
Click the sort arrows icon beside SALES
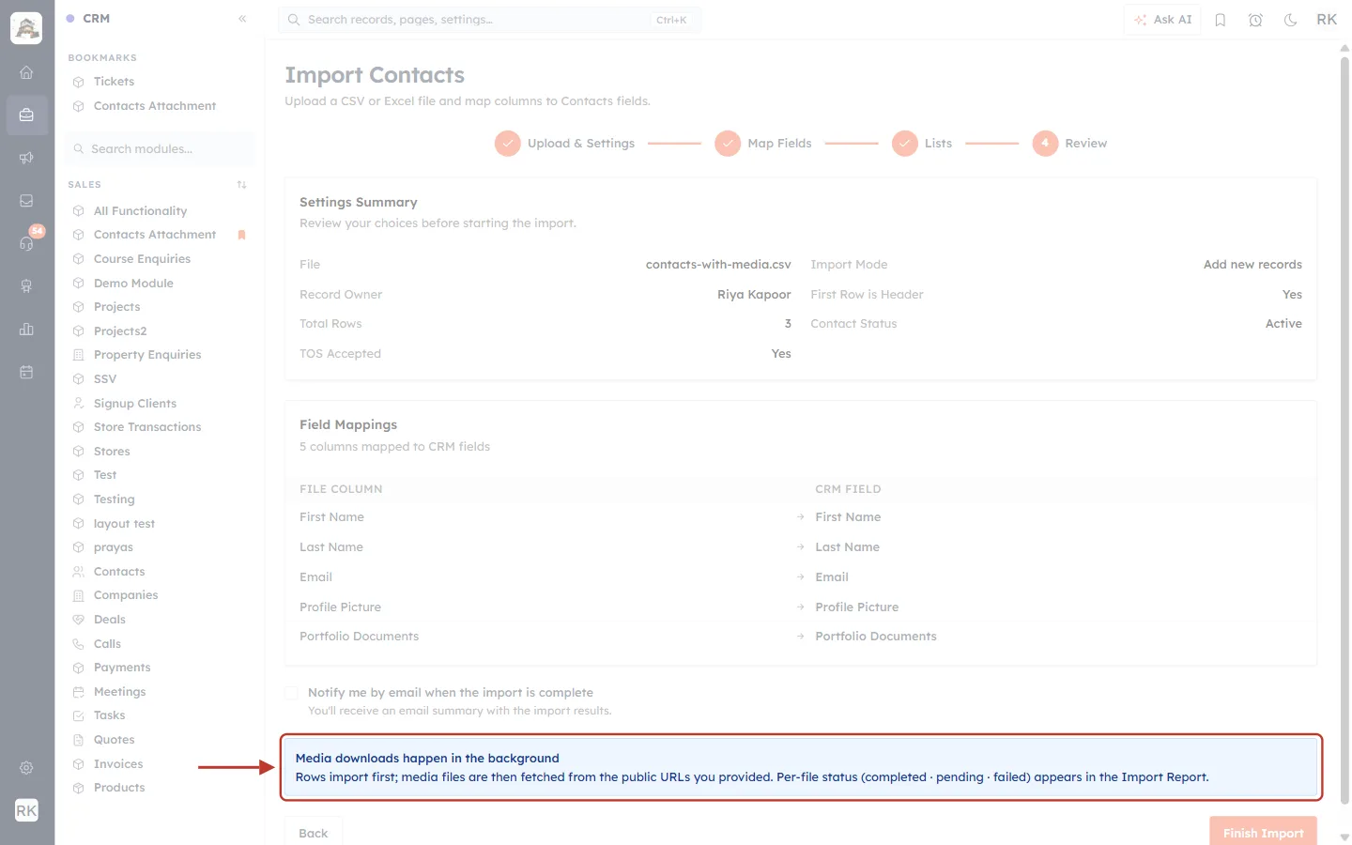(242, 185)
